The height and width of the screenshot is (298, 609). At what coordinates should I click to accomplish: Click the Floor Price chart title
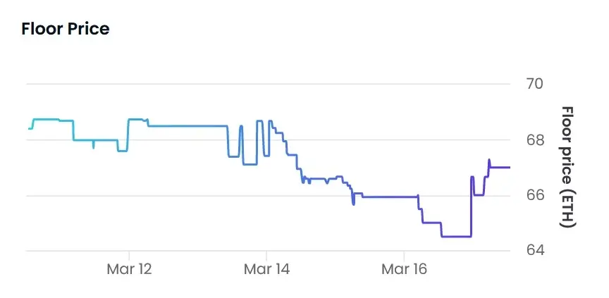[x=66, y=29]
